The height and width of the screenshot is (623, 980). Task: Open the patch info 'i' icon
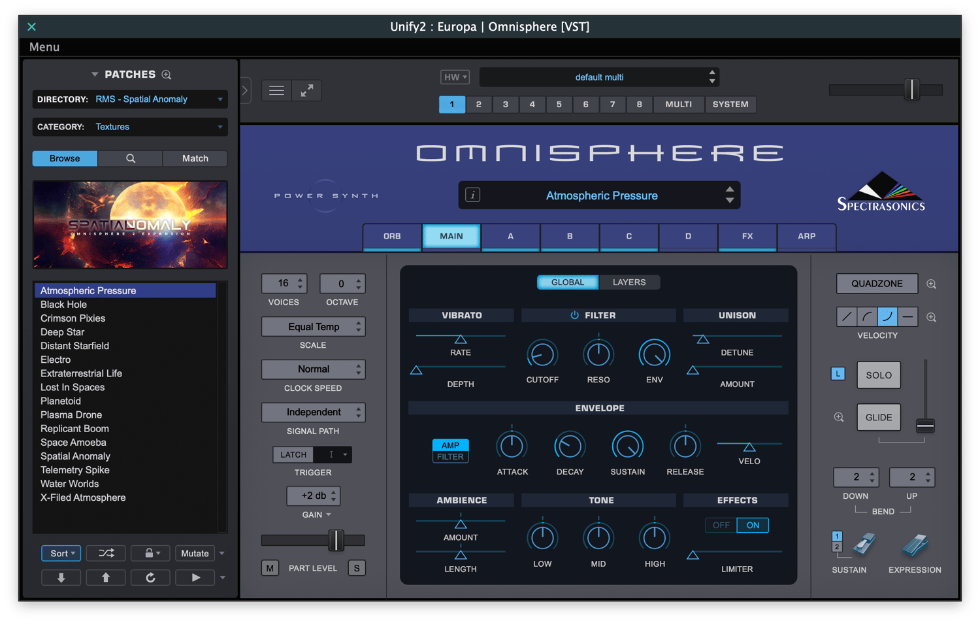(472, 195)
